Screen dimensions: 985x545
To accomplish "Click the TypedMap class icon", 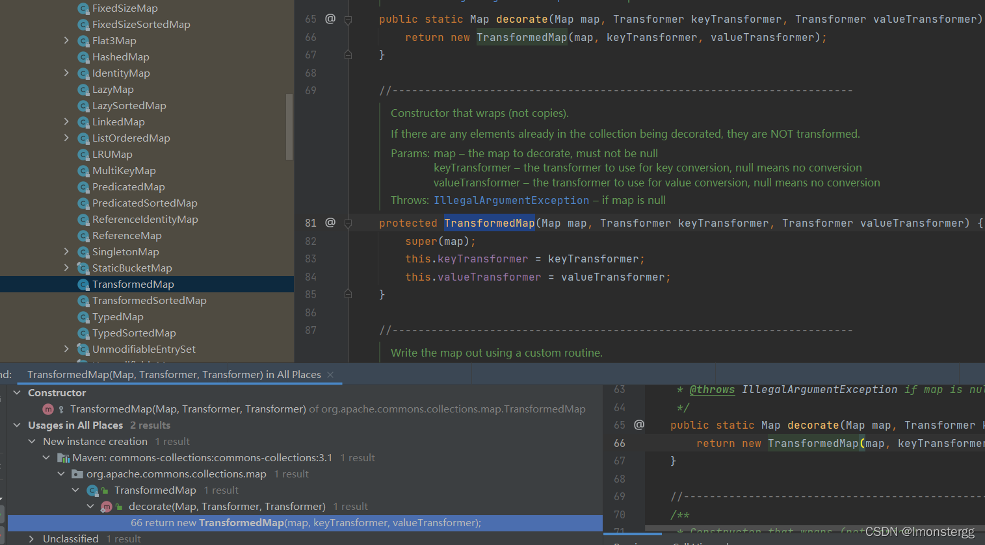I will [x=83, y=317].
